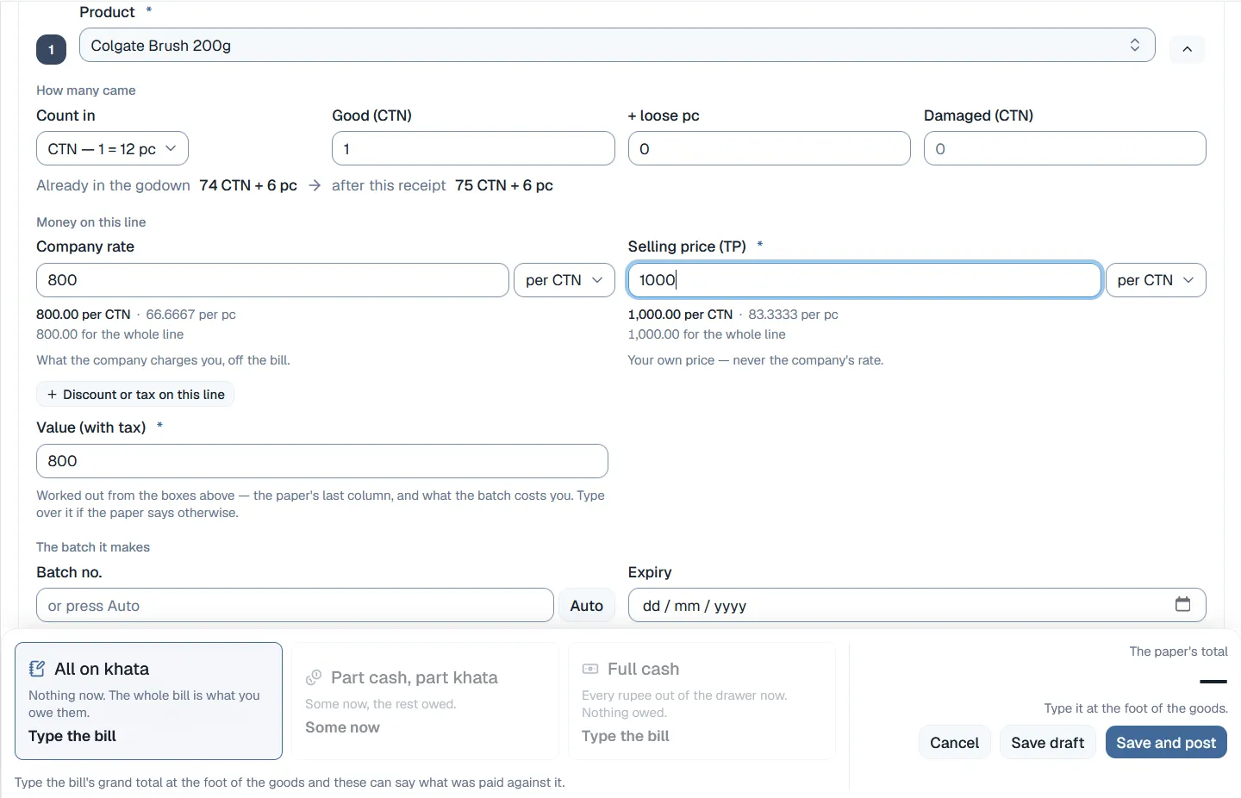This screenshot has width=1241, height=798.
Task: Click the "Money on this line" heading
Action: click(x=90, y=222)
